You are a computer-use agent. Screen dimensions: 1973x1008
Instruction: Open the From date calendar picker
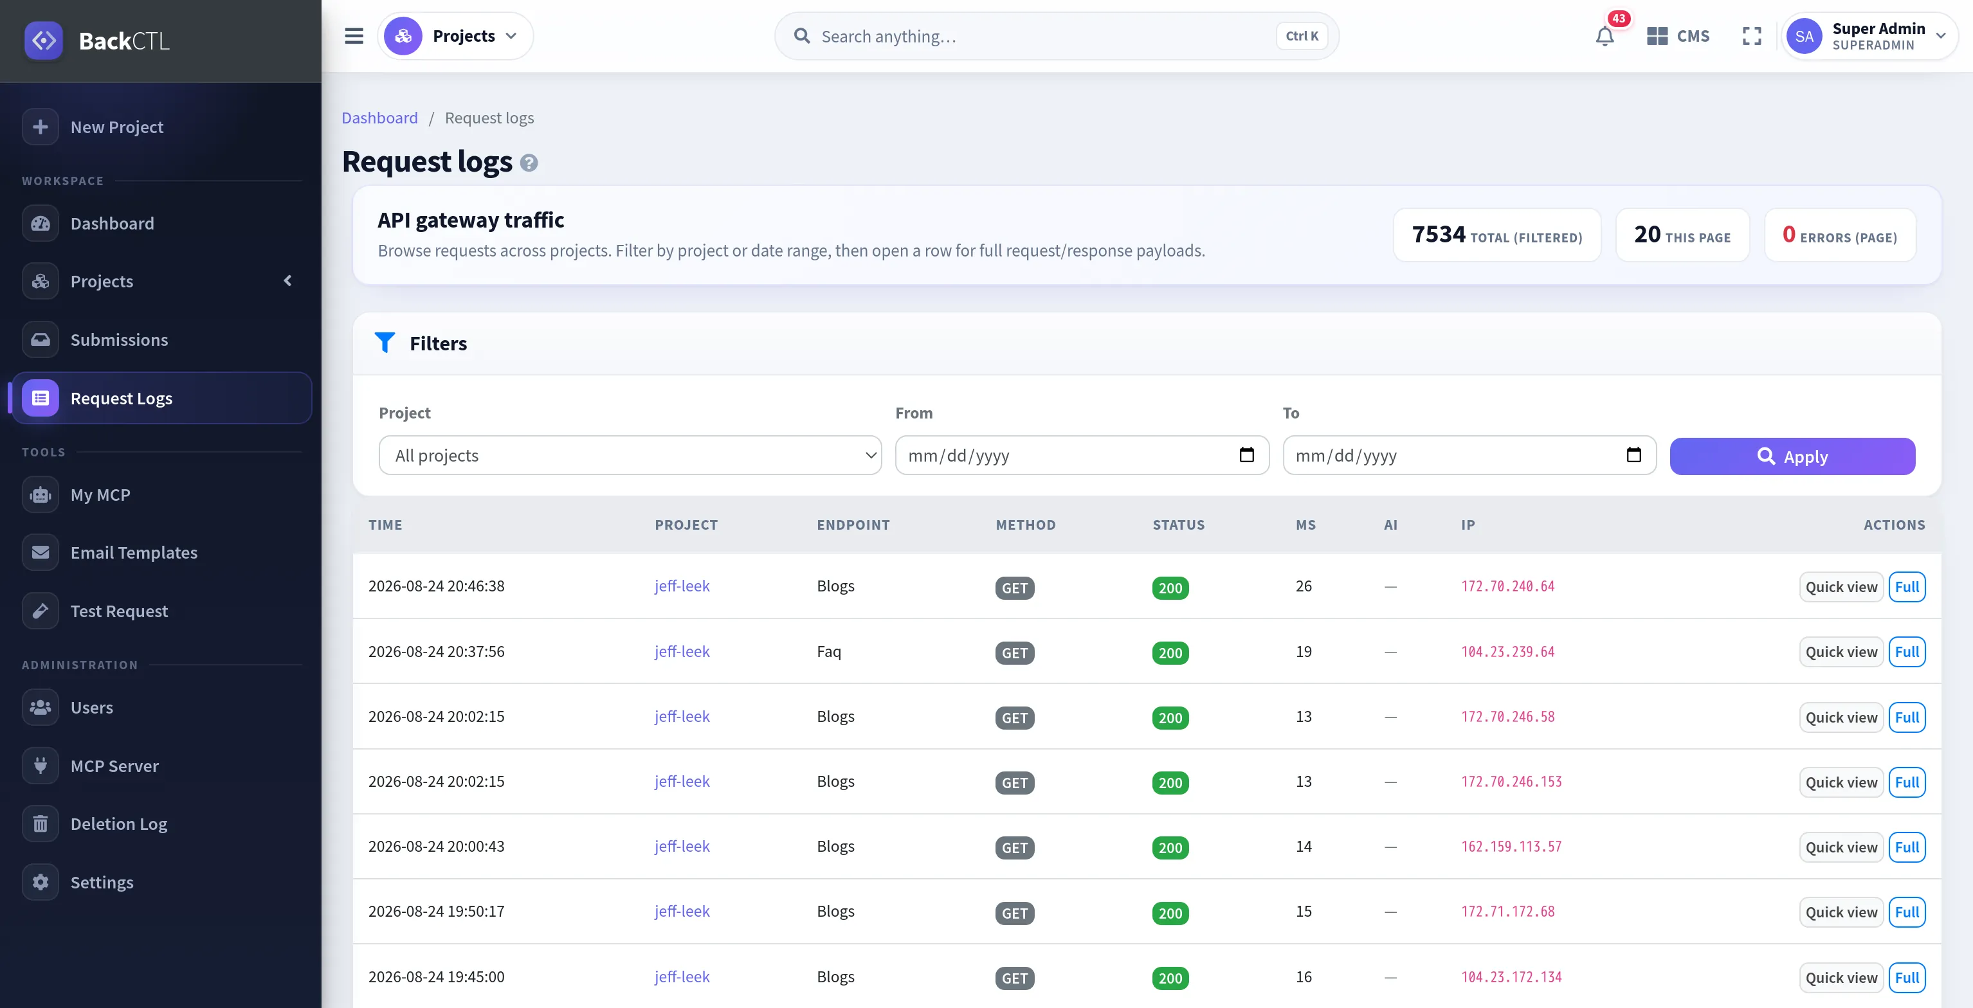1247,455
